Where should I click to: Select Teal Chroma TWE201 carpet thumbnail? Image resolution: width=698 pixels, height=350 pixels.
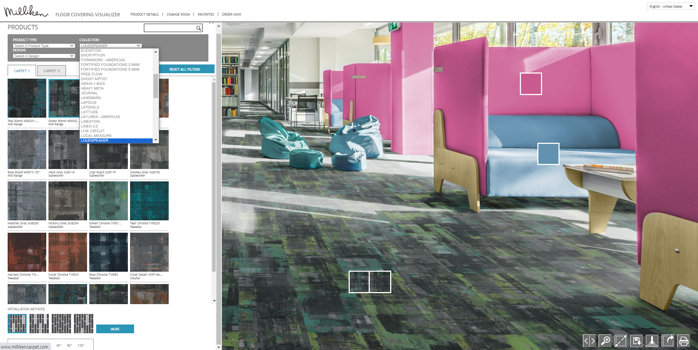[x=149, y=201]
